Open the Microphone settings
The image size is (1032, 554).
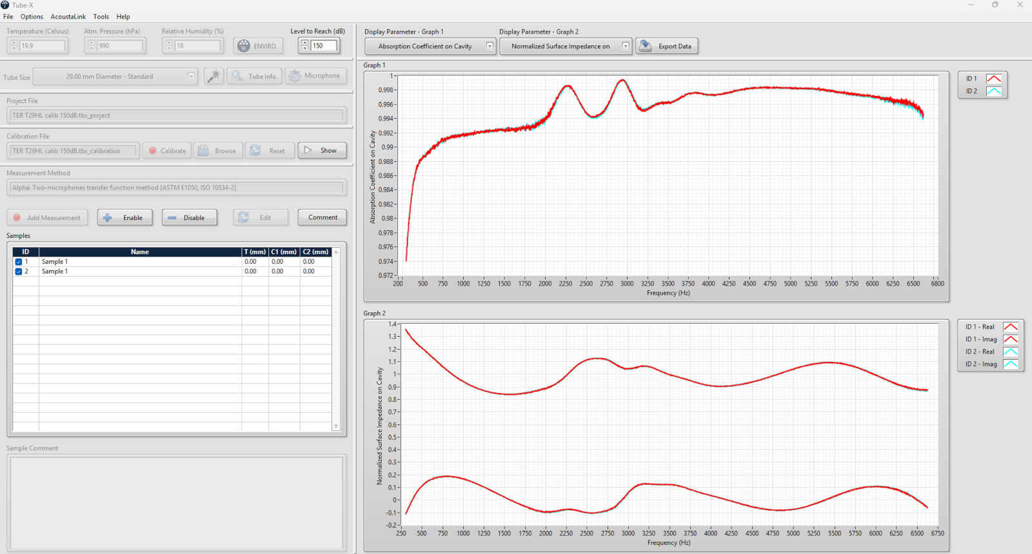click(x=316, y=76)
